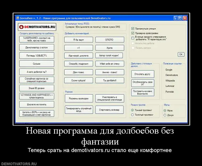Select the 'Мало' radio option

click(165, 110)
